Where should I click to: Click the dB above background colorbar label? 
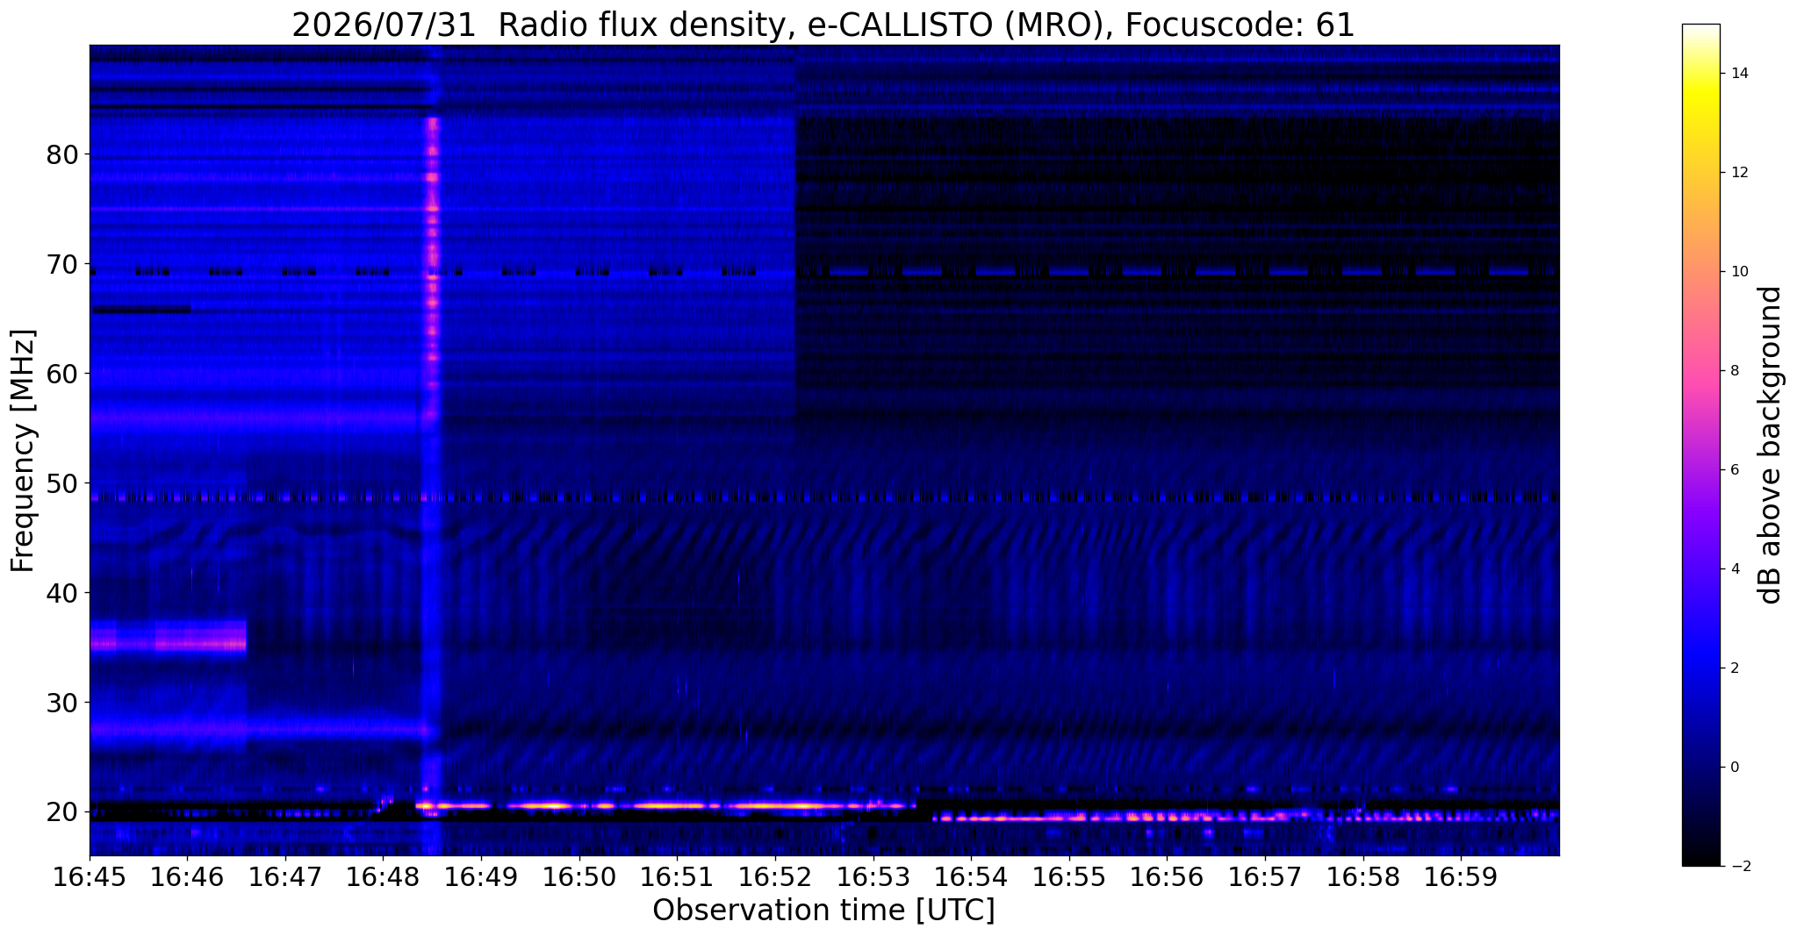tap(1771, 445)
